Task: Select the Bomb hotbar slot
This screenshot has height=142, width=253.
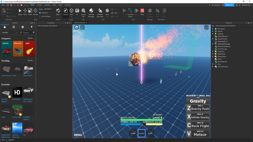Action: click(150, 133)
